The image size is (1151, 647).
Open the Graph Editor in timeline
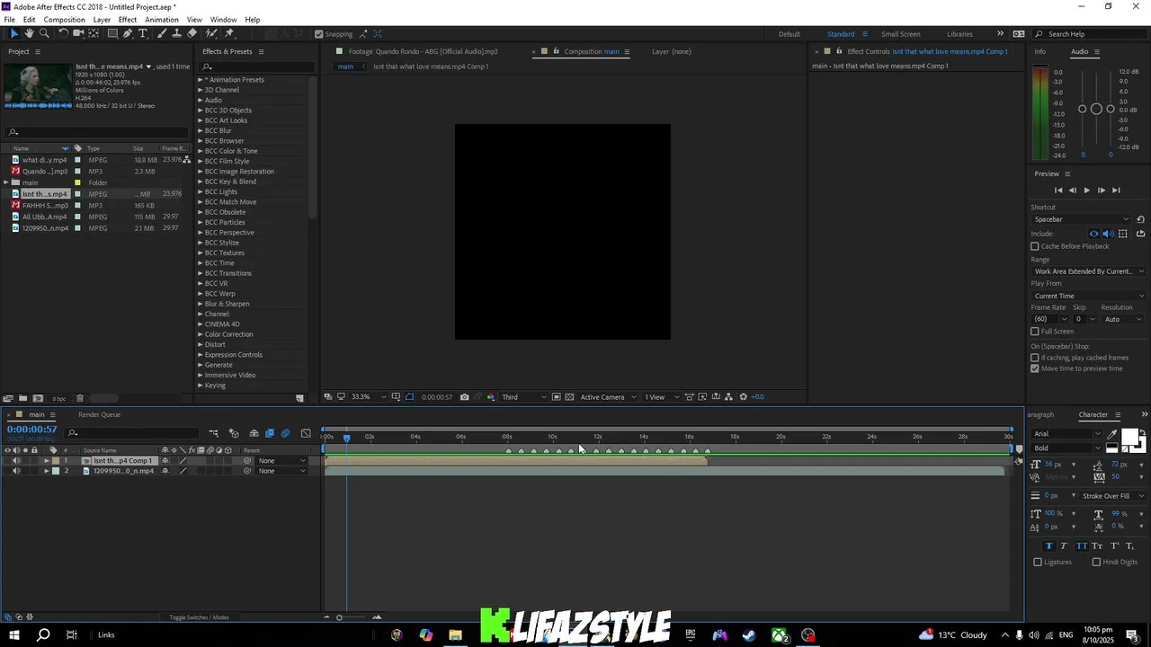[x=306, y=433]
